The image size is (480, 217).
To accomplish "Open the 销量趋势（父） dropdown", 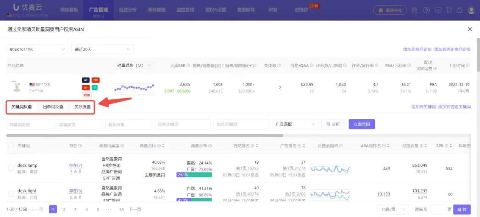I will point(134,65).
